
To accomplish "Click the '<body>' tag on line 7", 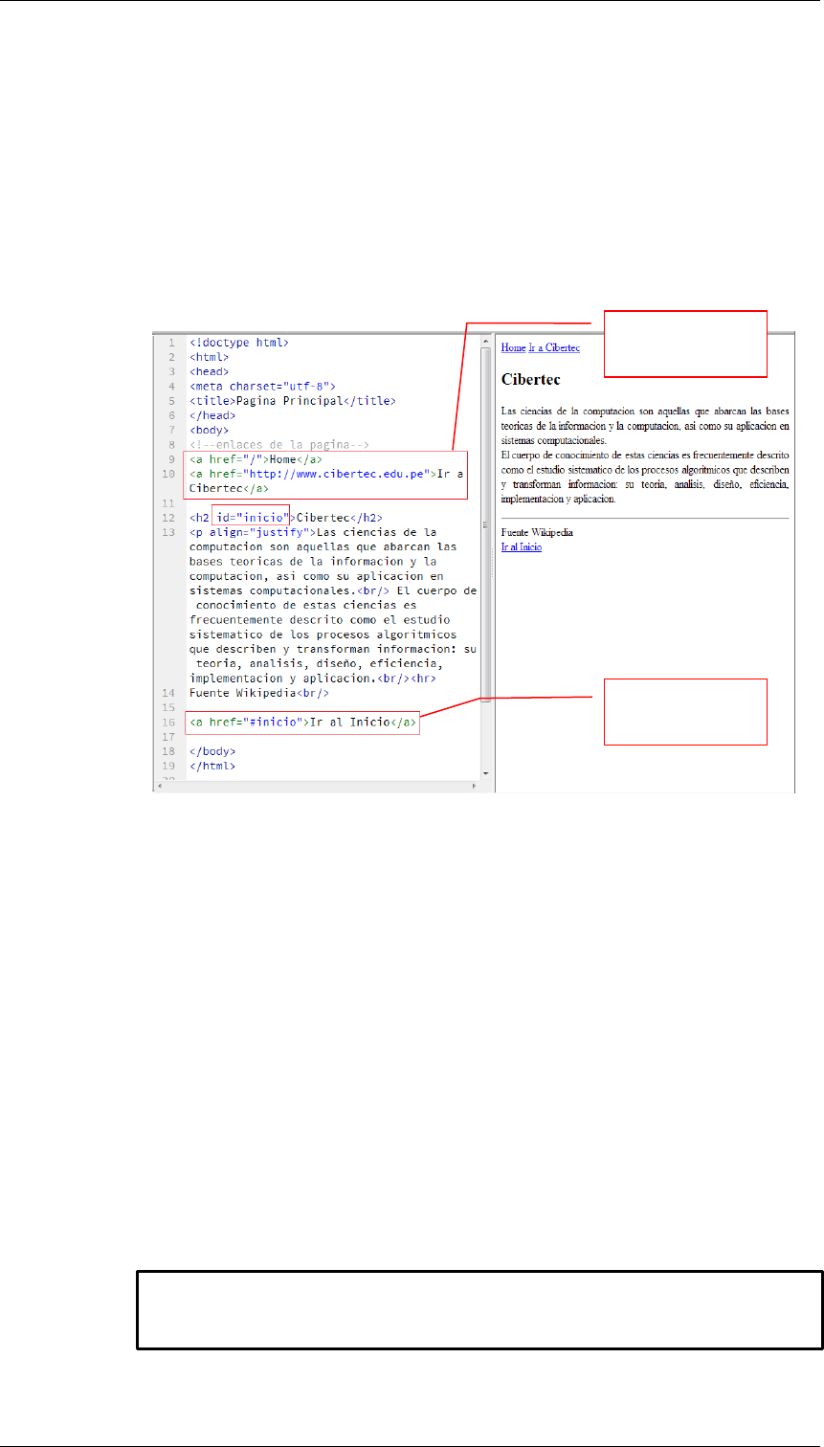I will point(209,430).
